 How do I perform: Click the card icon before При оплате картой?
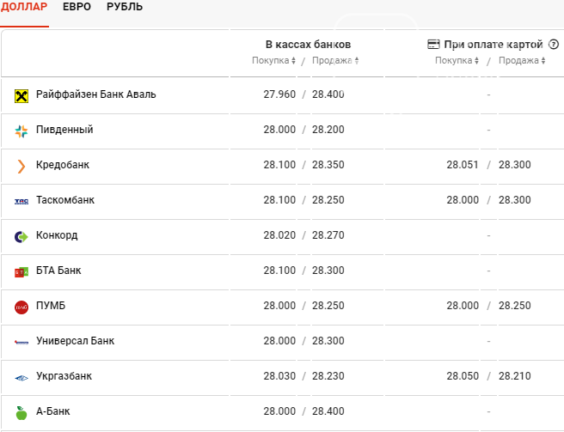[433, 44]
